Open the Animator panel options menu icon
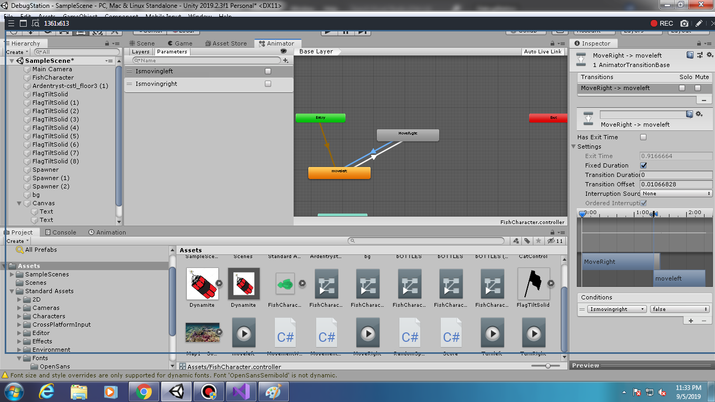Screen dimensions: 715x402 pyautogui.click(x=561, y=43)
